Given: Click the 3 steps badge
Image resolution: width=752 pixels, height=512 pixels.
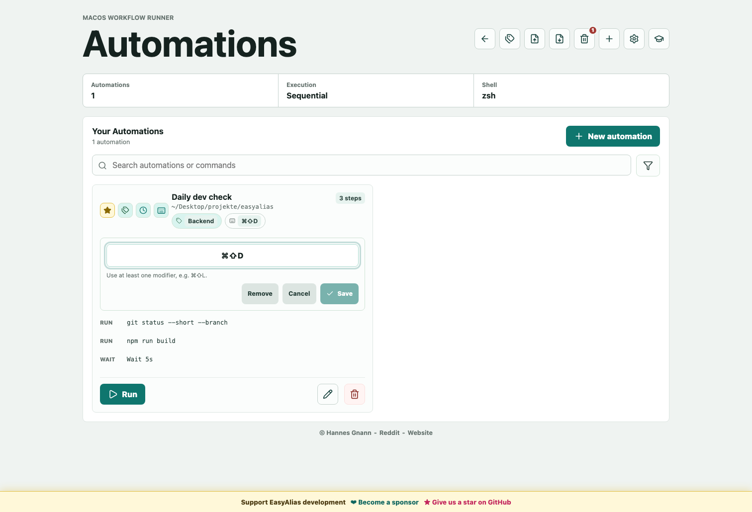Looking at the screenshot, I should coord(350,198).
